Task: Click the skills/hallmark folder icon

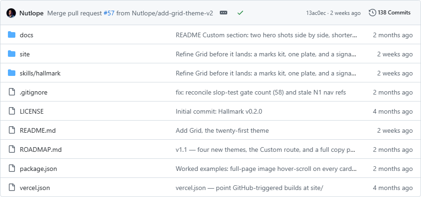Action: [x=12, y=73]
